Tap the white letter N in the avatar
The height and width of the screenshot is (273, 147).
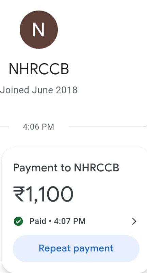tap(38, 30)
